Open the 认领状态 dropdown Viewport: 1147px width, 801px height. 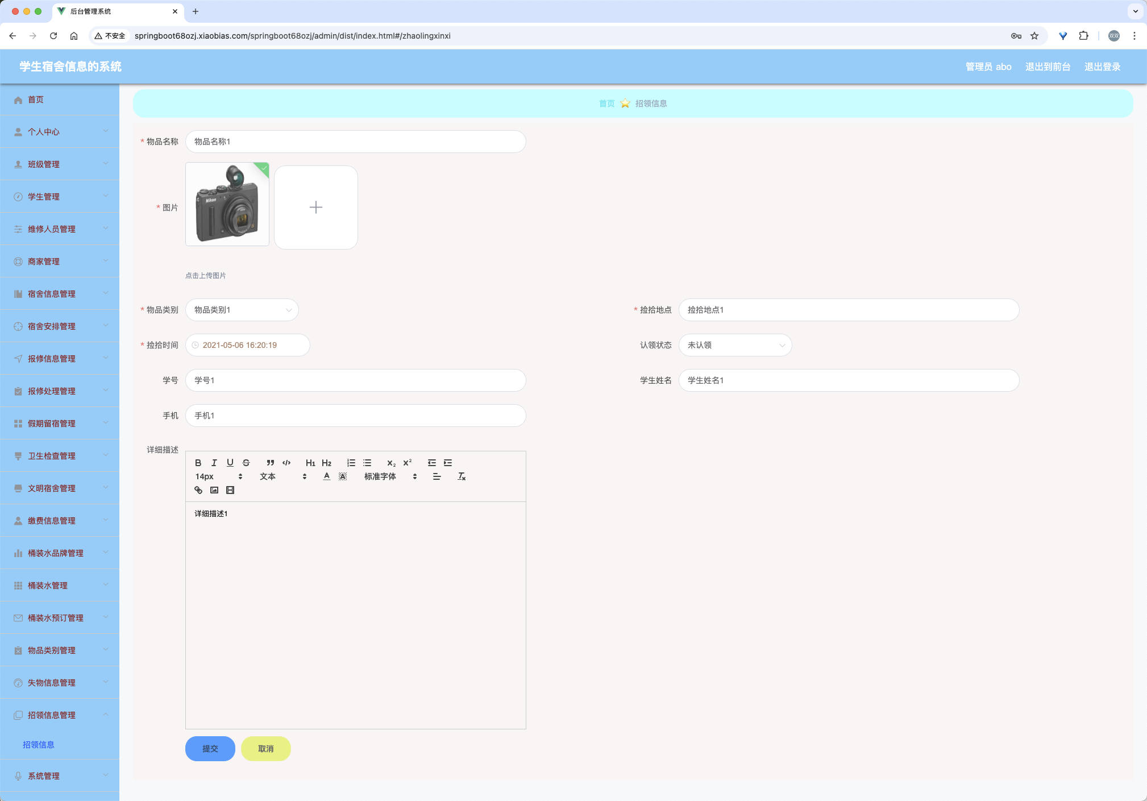pyautogui.click(x=735, y=345)
